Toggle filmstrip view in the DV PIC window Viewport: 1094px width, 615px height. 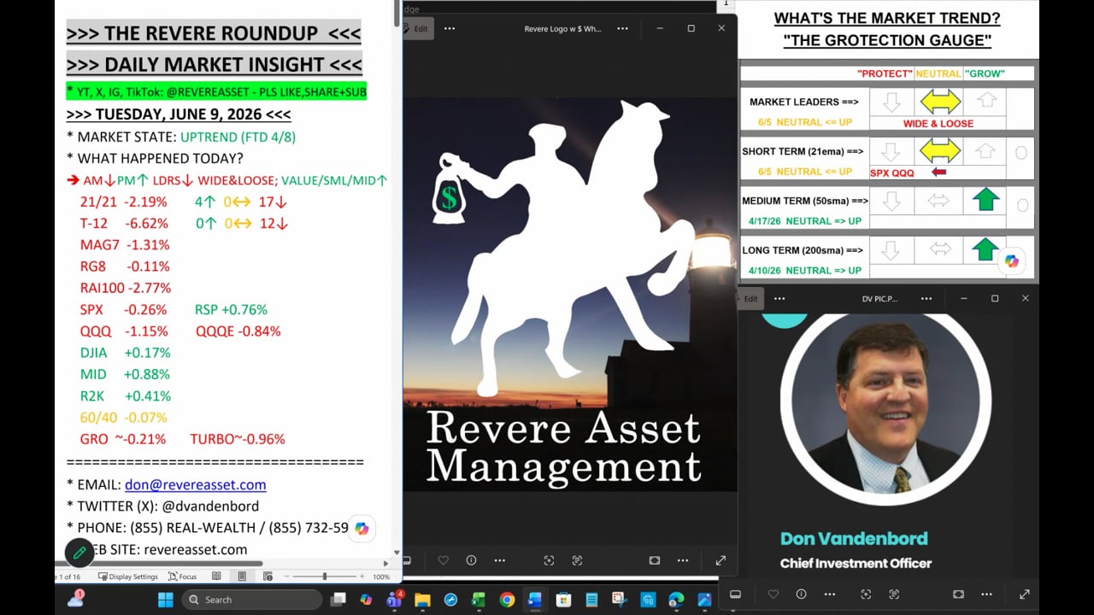735,594
